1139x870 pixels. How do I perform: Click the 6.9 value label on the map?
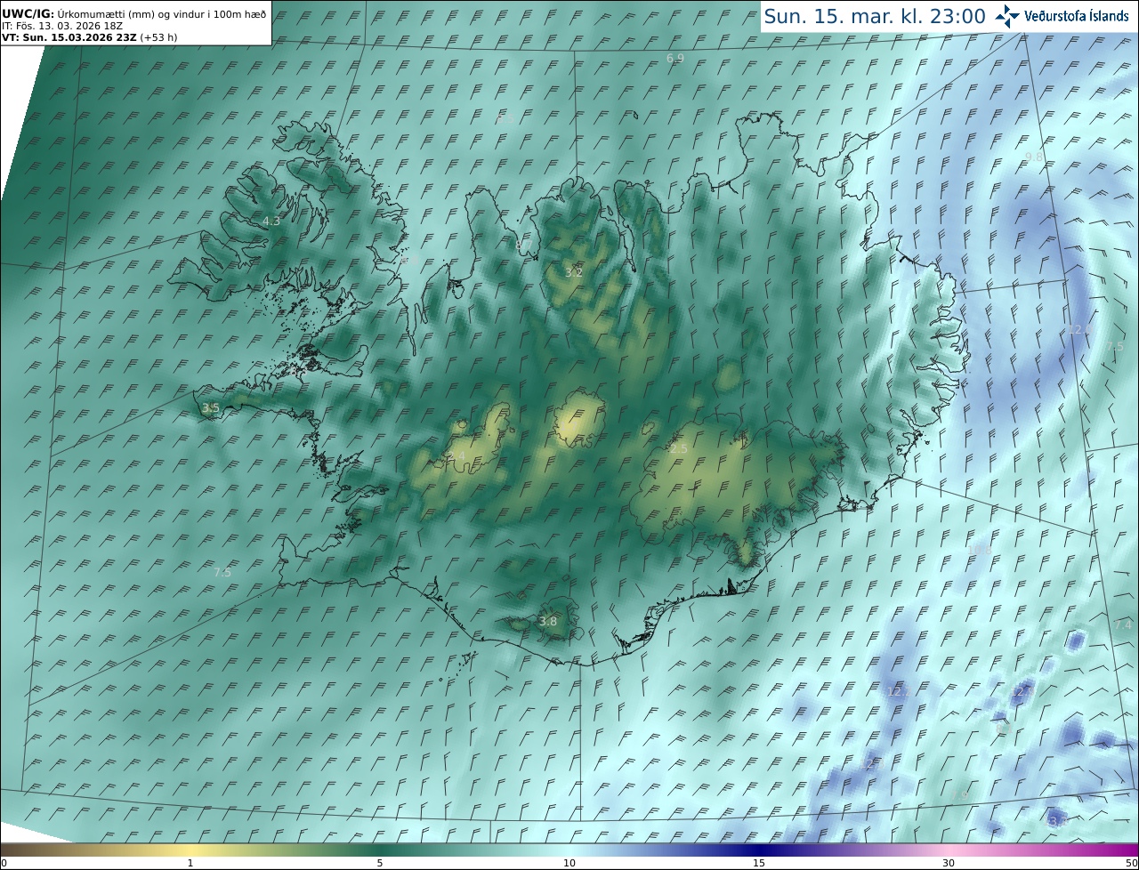(675, 58)
